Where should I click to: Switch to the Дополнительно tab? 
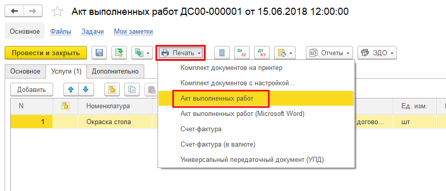tap(115, 71)
